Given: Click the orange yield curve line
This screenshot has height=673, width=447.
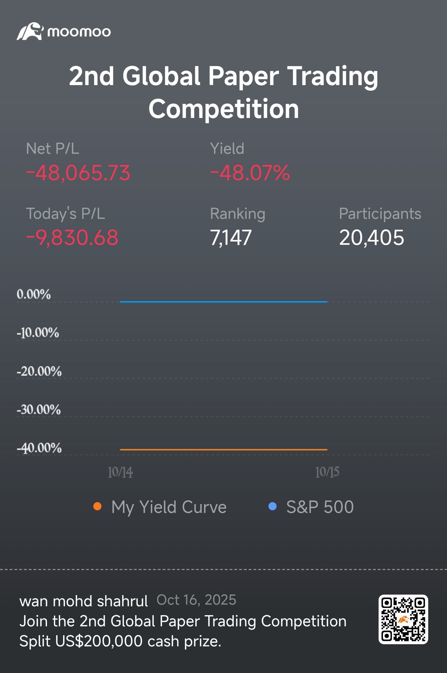Looking at the screenshot, I should pyautogui.click(x=223, y=449).
